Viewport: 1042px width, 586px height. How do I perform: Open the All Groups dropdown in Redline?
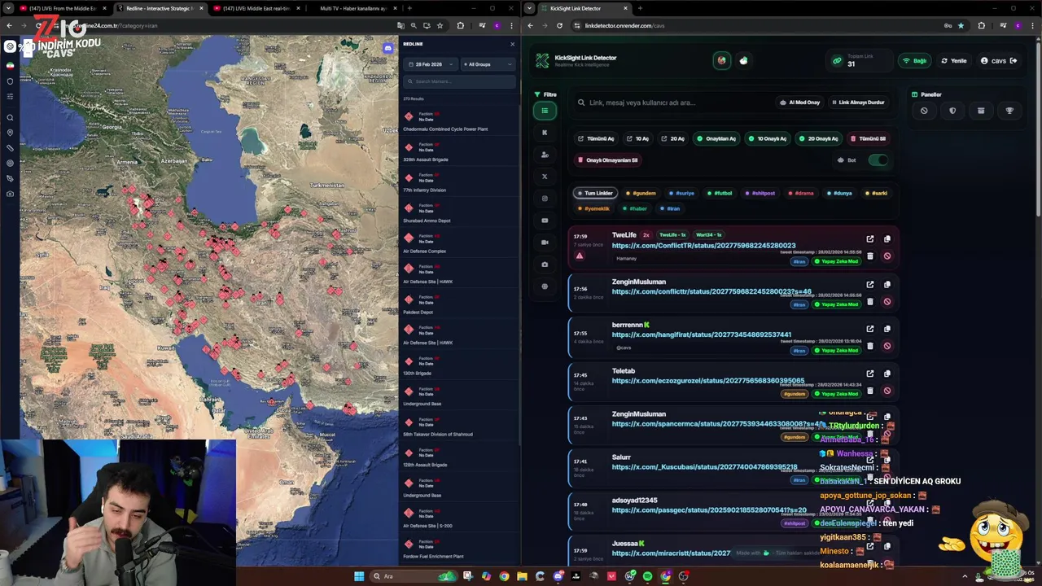coord(487,64)
